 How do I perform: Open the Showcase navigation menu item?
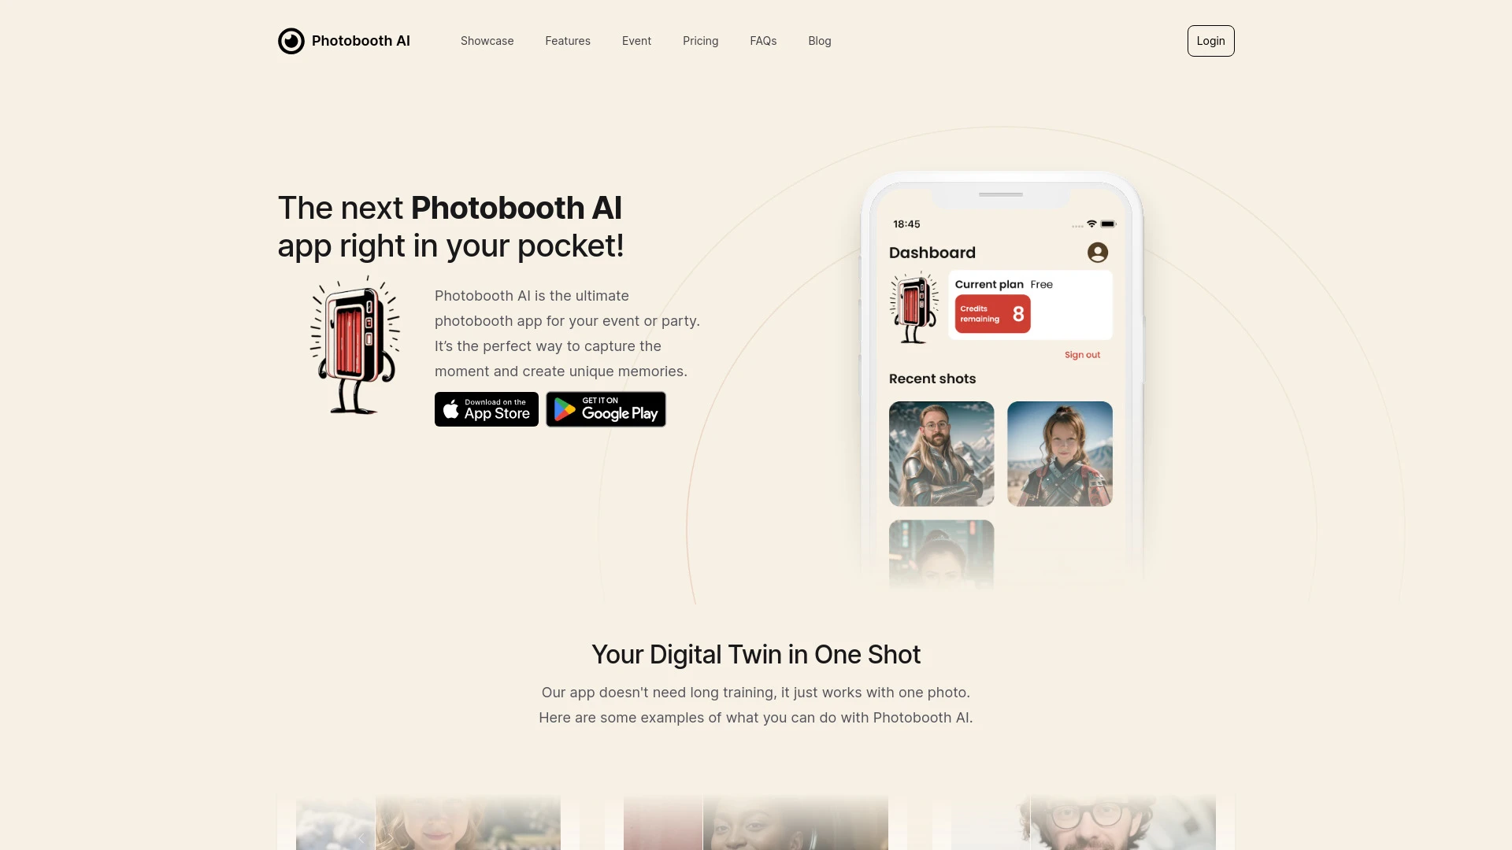487,40
